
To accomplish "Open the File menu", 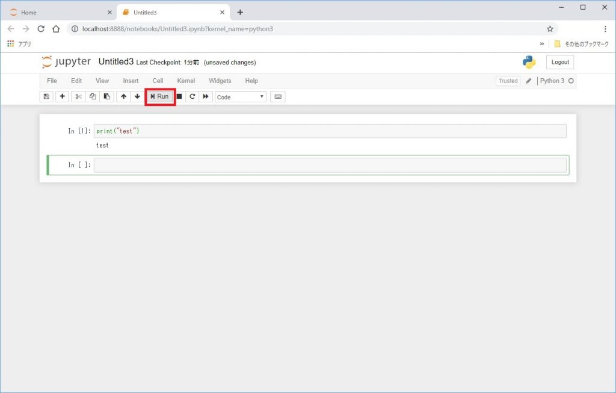I will [x=52, y=81].
